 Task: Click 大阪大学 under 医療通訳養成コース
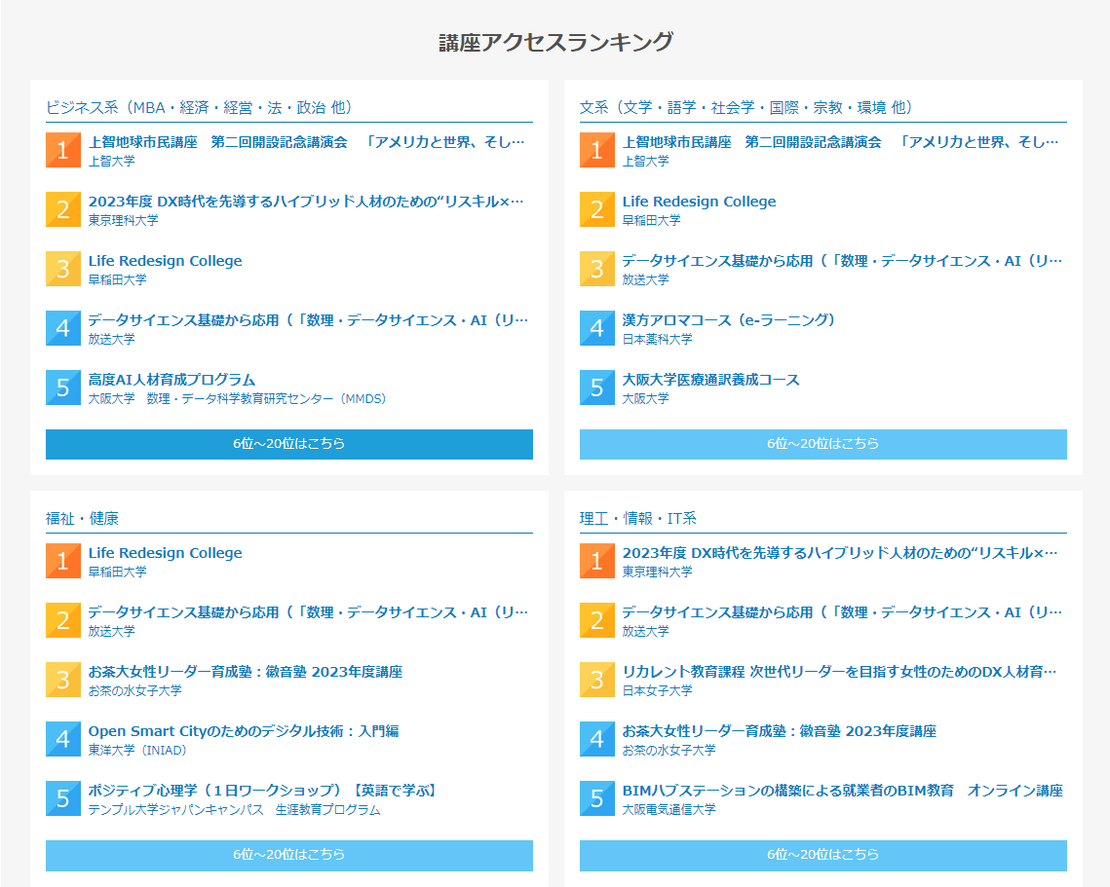645,399
